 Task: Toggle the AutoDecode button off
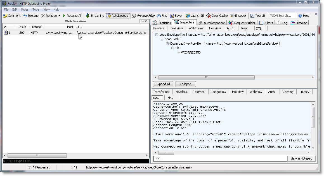pos(118,16)
